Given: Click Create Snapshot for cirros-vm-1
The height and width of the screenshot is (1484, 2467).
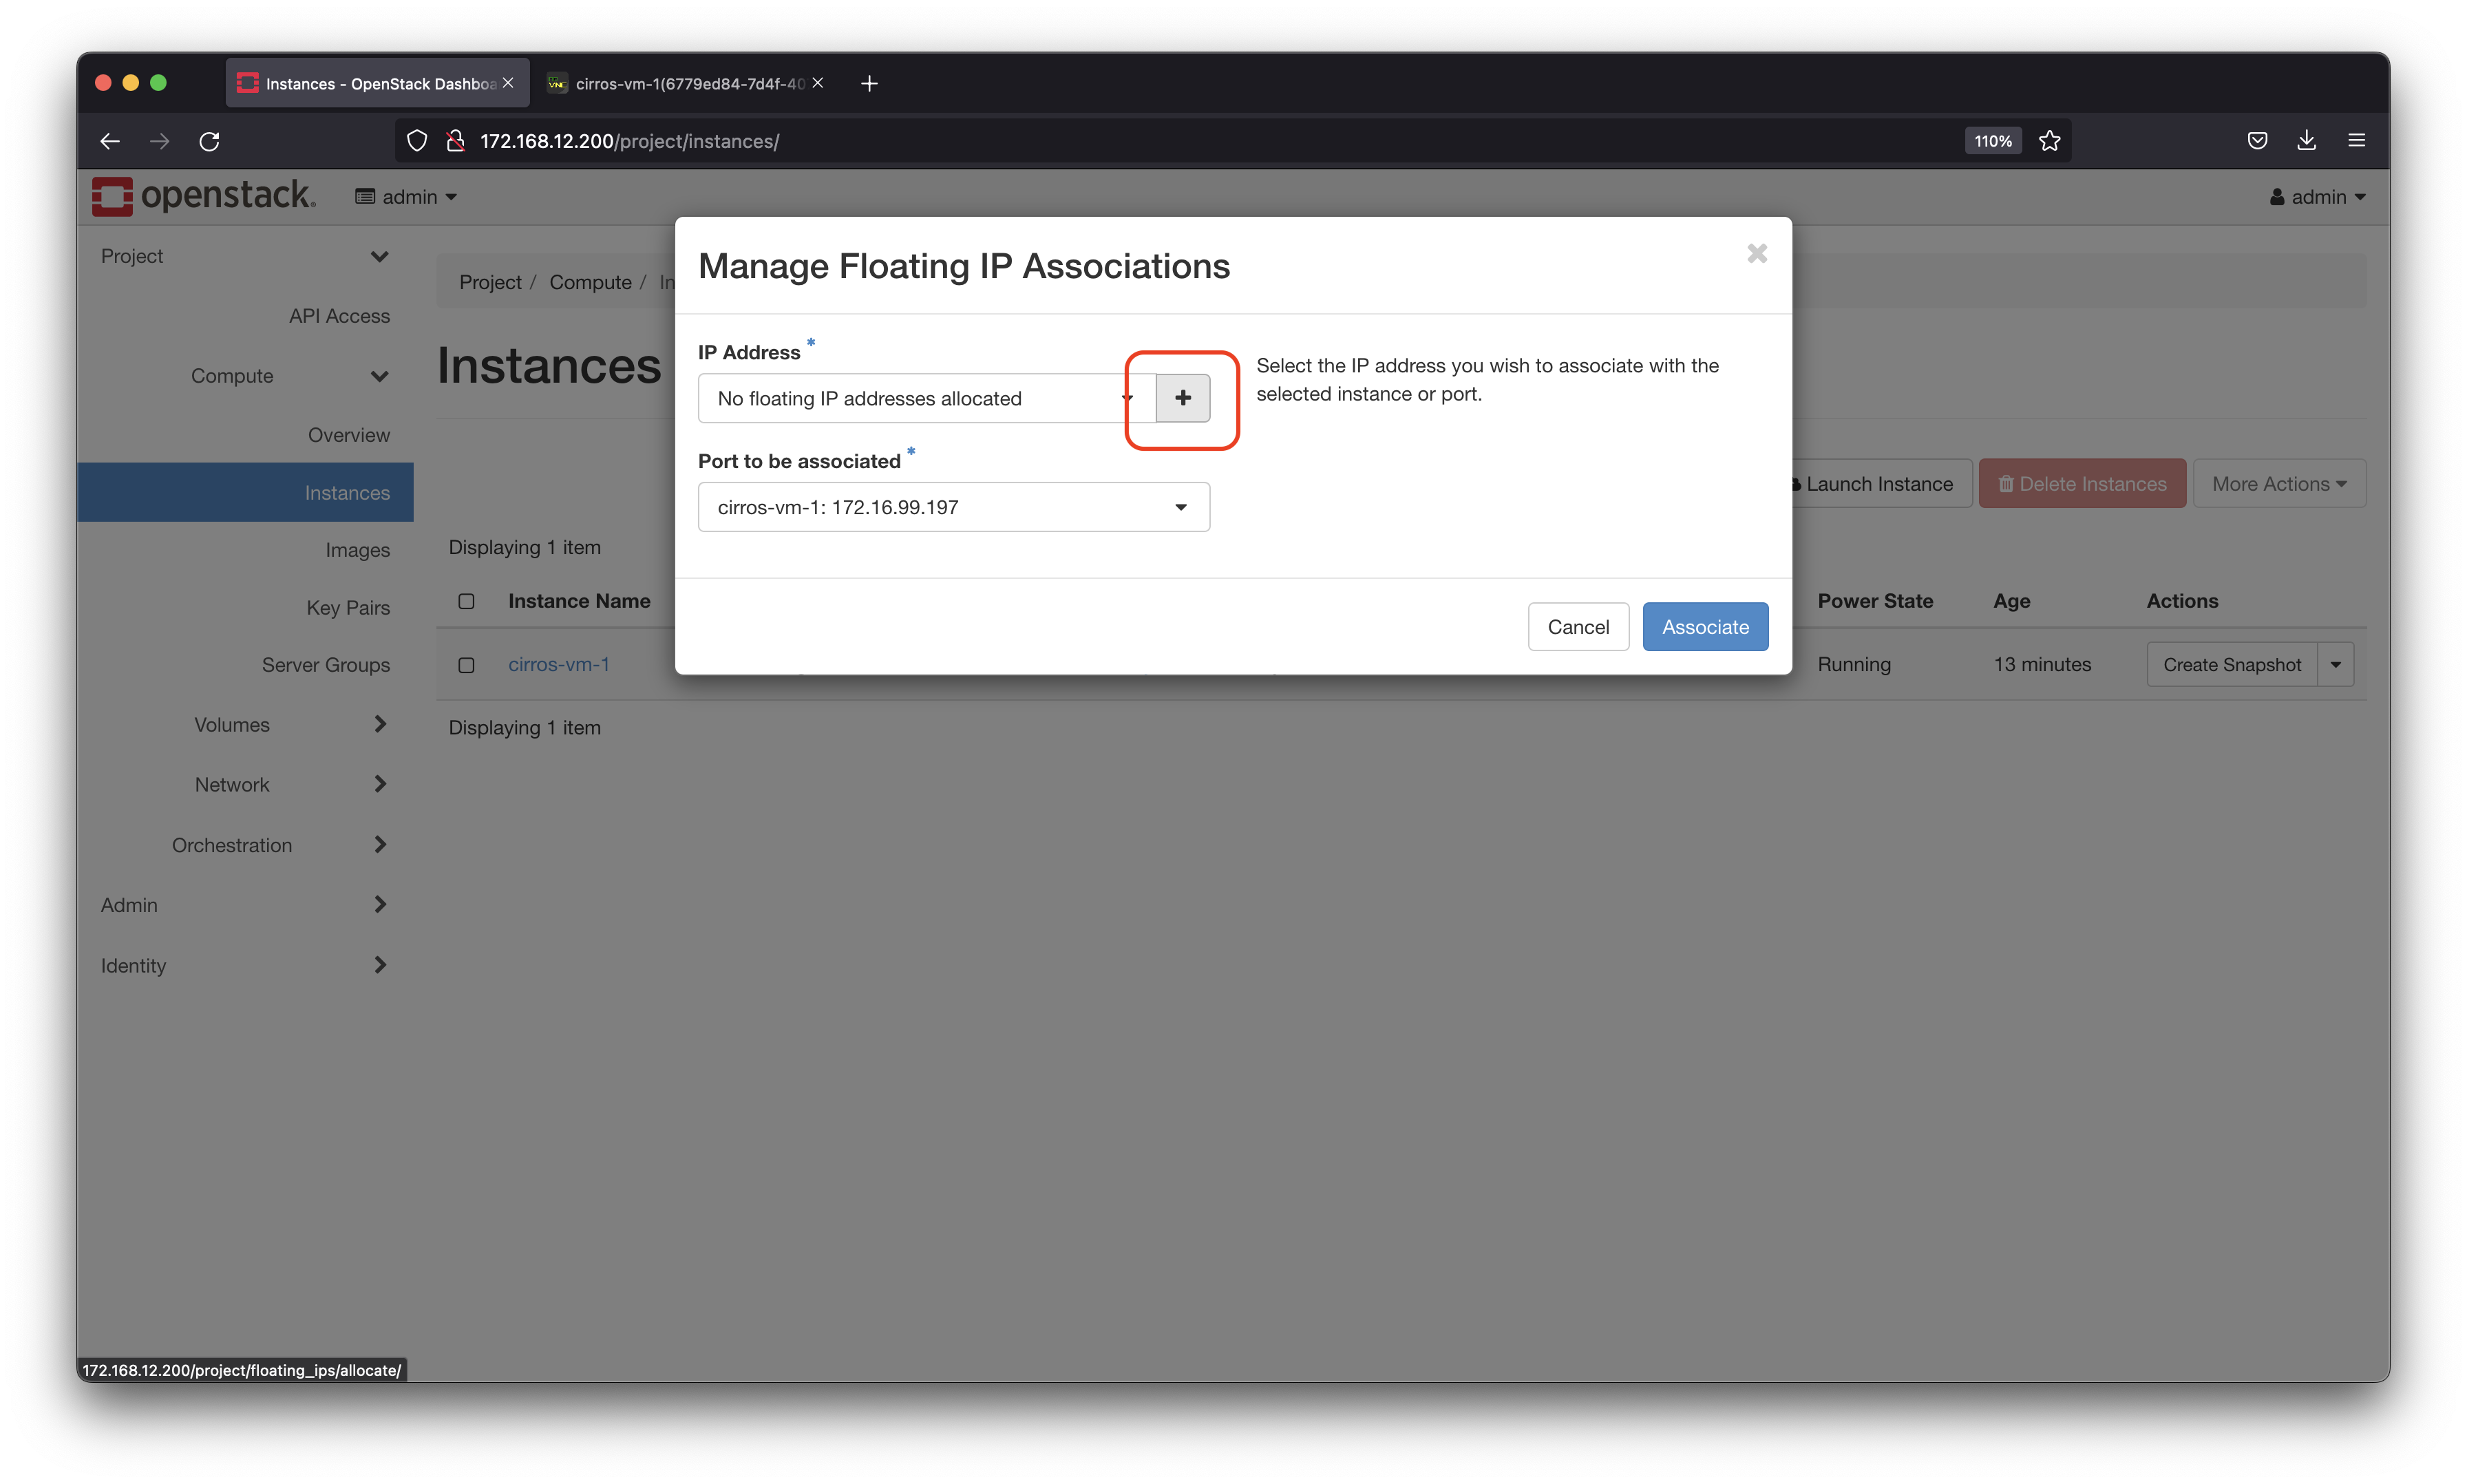Looking at the screenshot, I should pos(2231,665).
